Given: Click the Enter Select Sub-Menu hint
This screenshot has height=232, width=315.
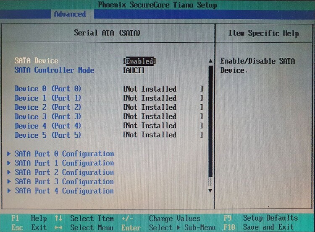Looking at the screenshot, I should click(168, 227).
